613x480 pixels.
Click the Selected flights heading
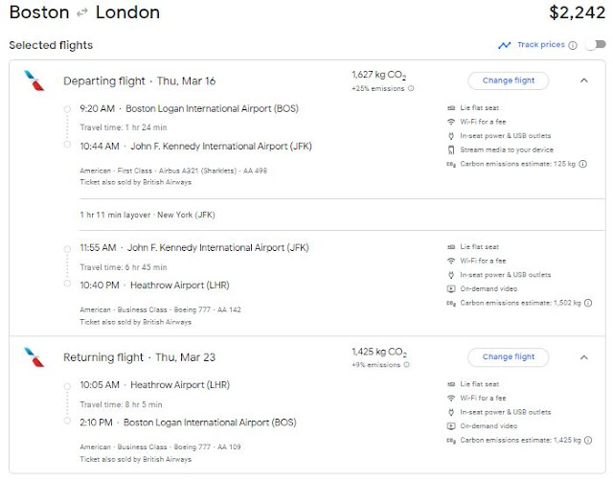tap(51, 45)
